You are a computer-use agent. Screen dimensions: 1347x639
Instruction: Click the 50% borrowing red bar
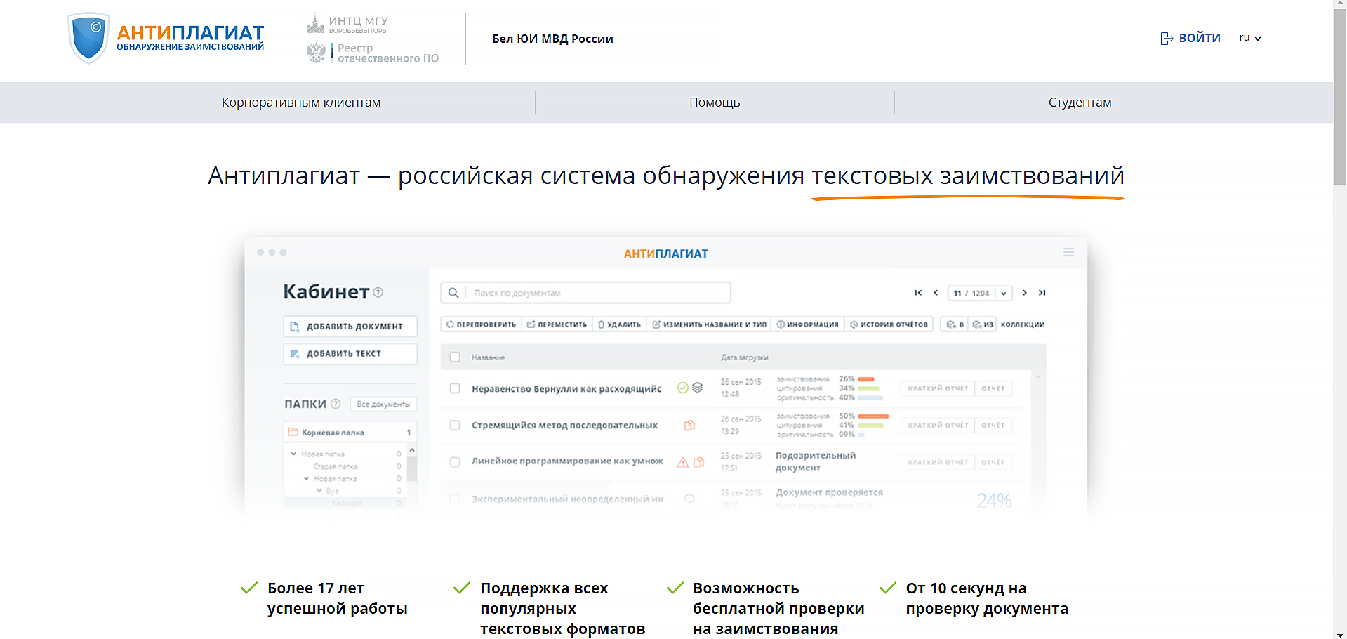point(874,416)
